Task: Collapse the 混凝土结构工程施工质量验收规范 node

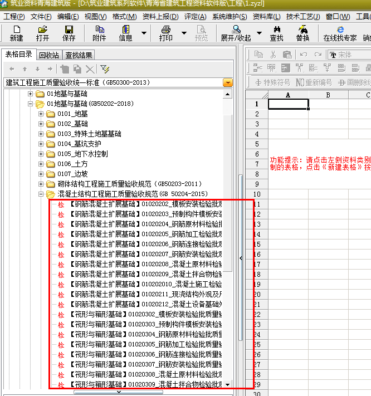Action: 41,194
